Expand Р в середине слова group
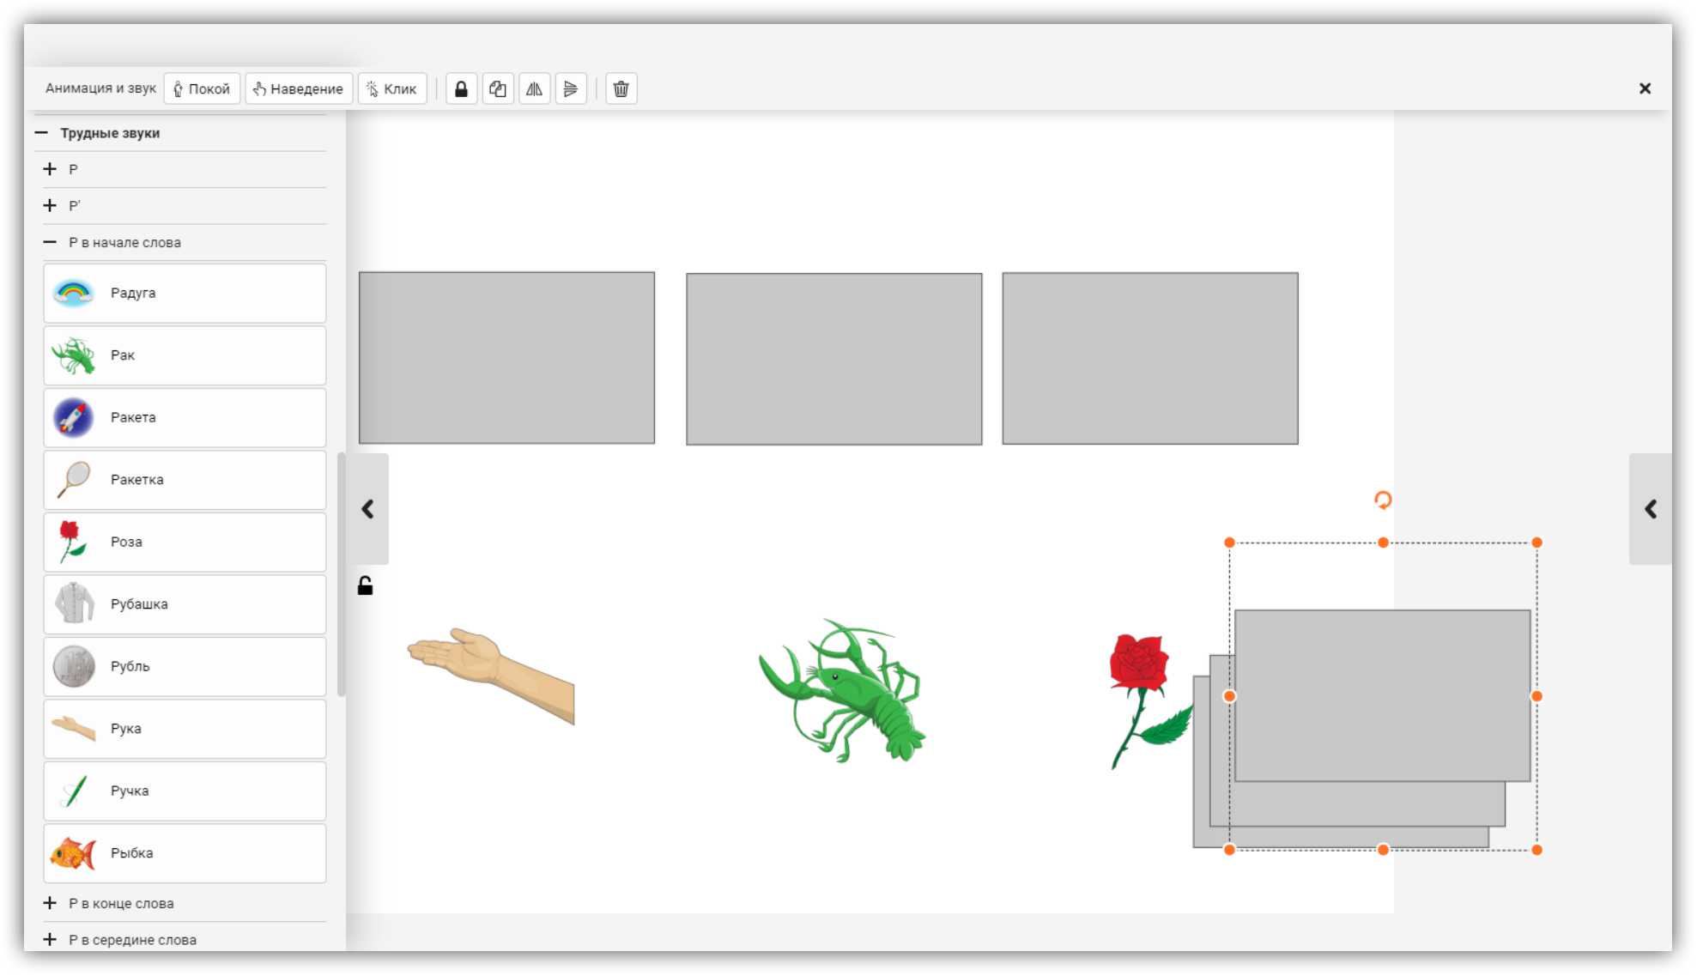This screenshot has height=976, width=1697. (50, 940)
